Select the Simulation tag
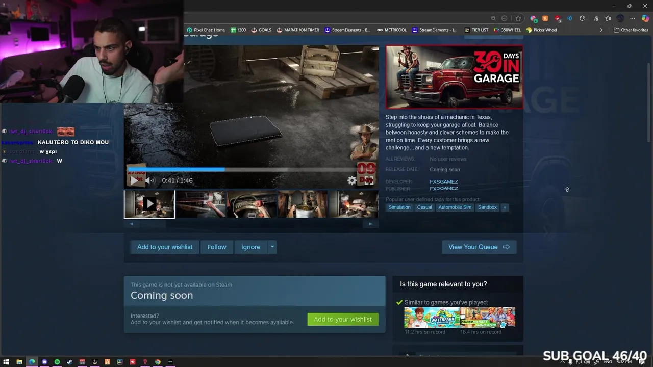 tap(399, 207)
